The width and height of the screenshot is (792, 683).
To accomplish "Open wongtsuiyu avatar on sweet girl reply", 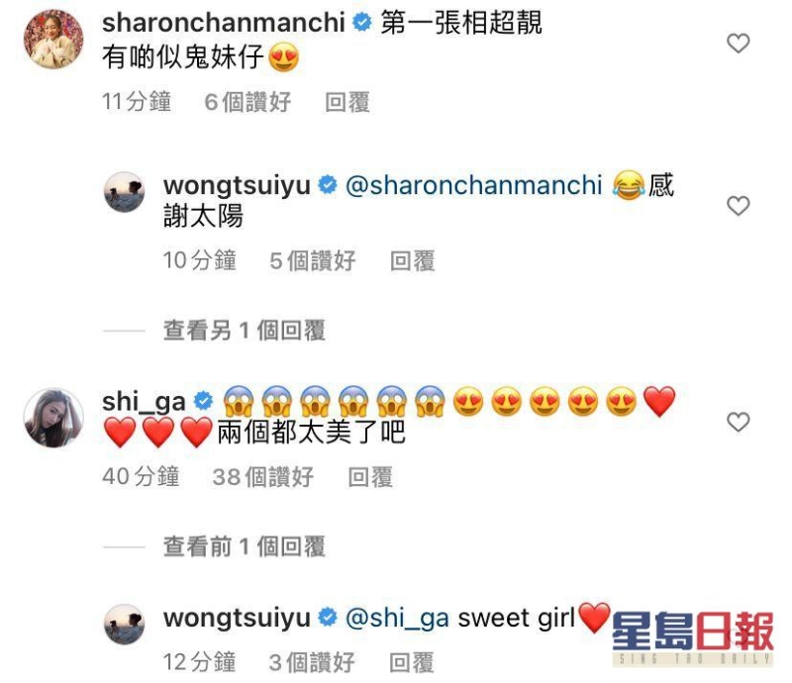I will [x=125, y=625].
